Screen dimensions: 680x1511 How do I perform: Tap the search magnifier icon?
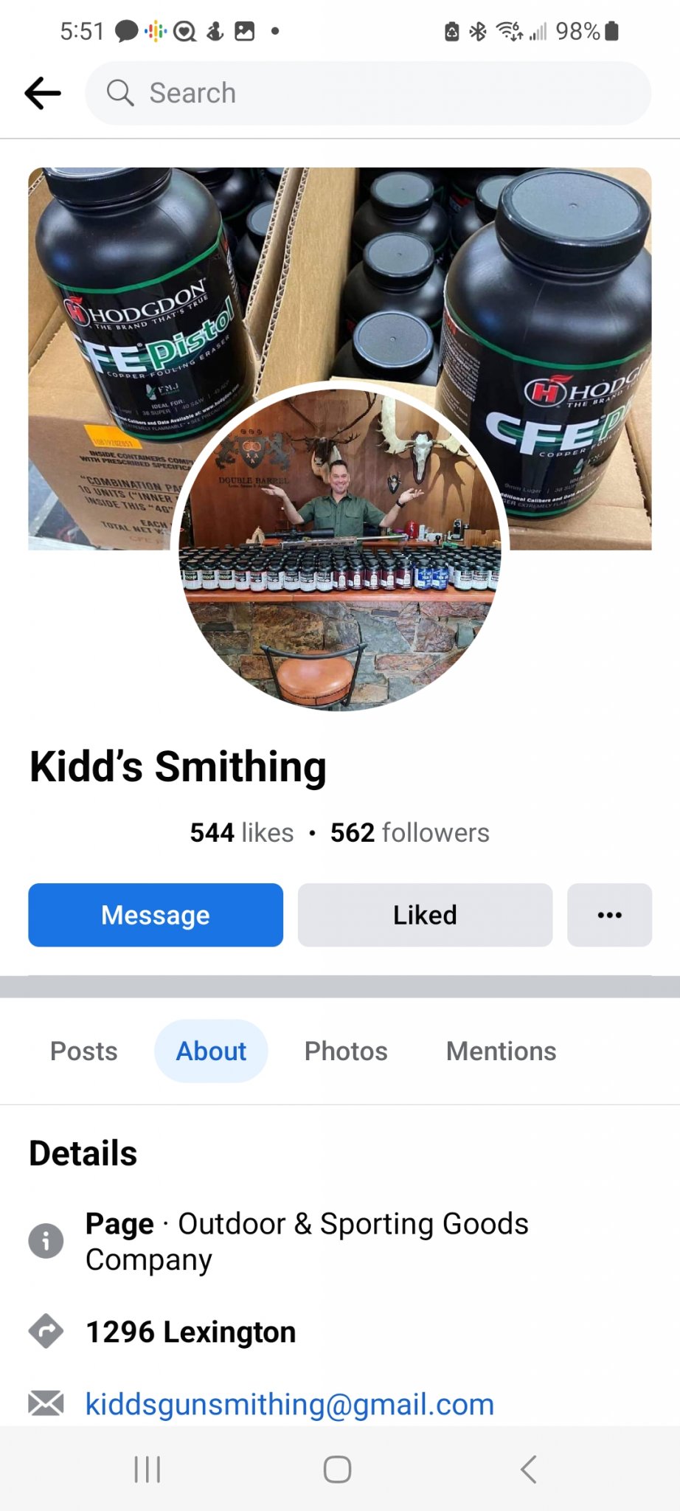[x=120, y=93]
